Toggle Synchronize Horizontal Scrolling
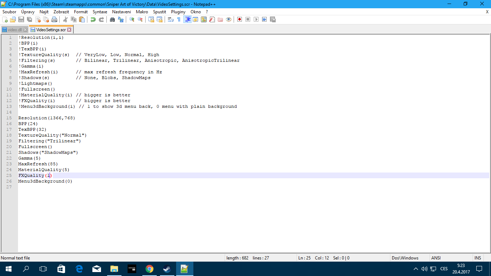 160,19
